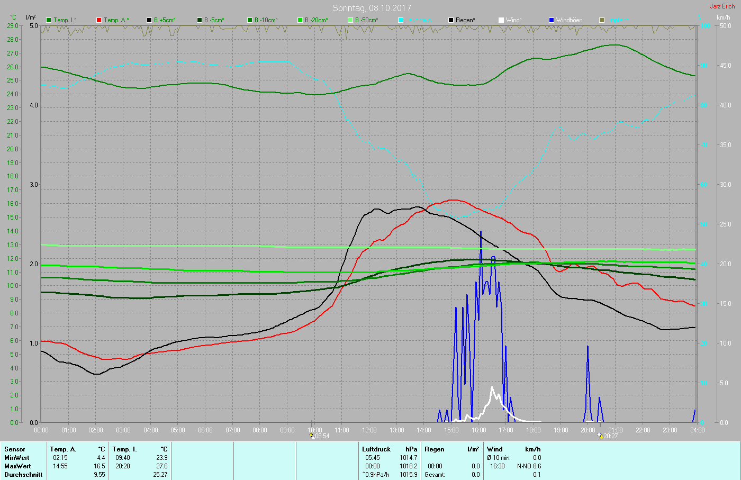Click the olive legend square at far right
This screenshot has height=480, width=741.
(602, 20)
